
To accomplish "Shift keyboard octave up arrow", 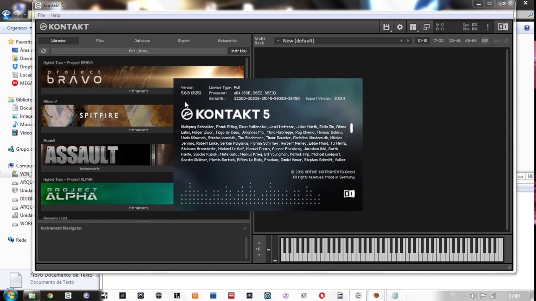I will pyautogui.click(x=259, y=243).
